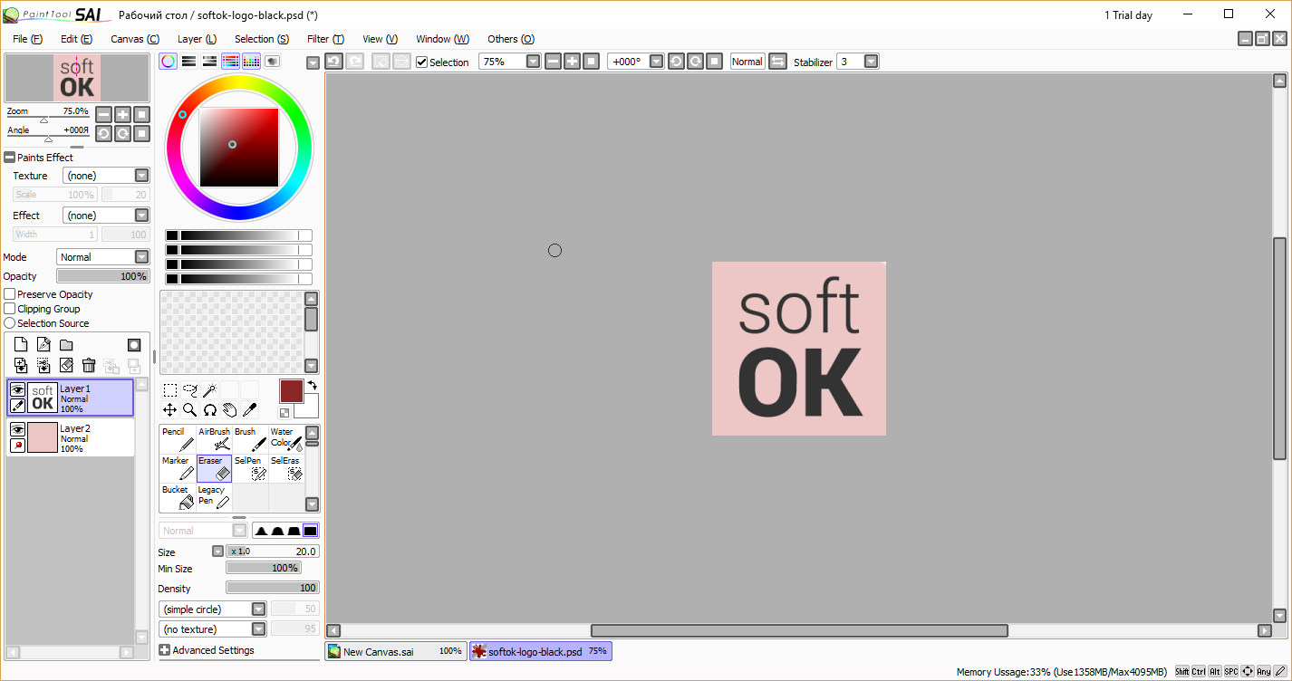Open the Effect dropdown
This screenshot has height=681, width=1292.
click(141, 216)
